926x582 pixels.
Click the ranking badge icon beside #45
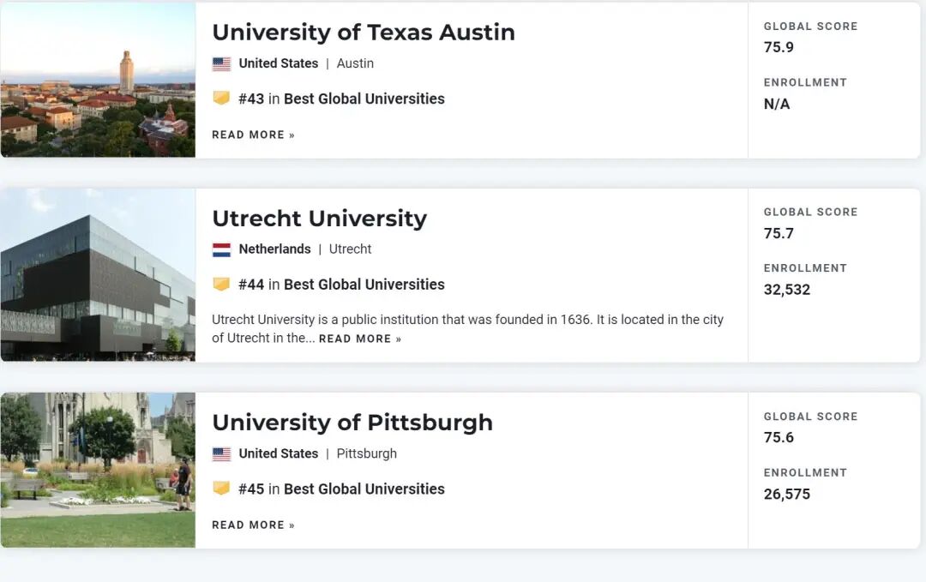221,489
